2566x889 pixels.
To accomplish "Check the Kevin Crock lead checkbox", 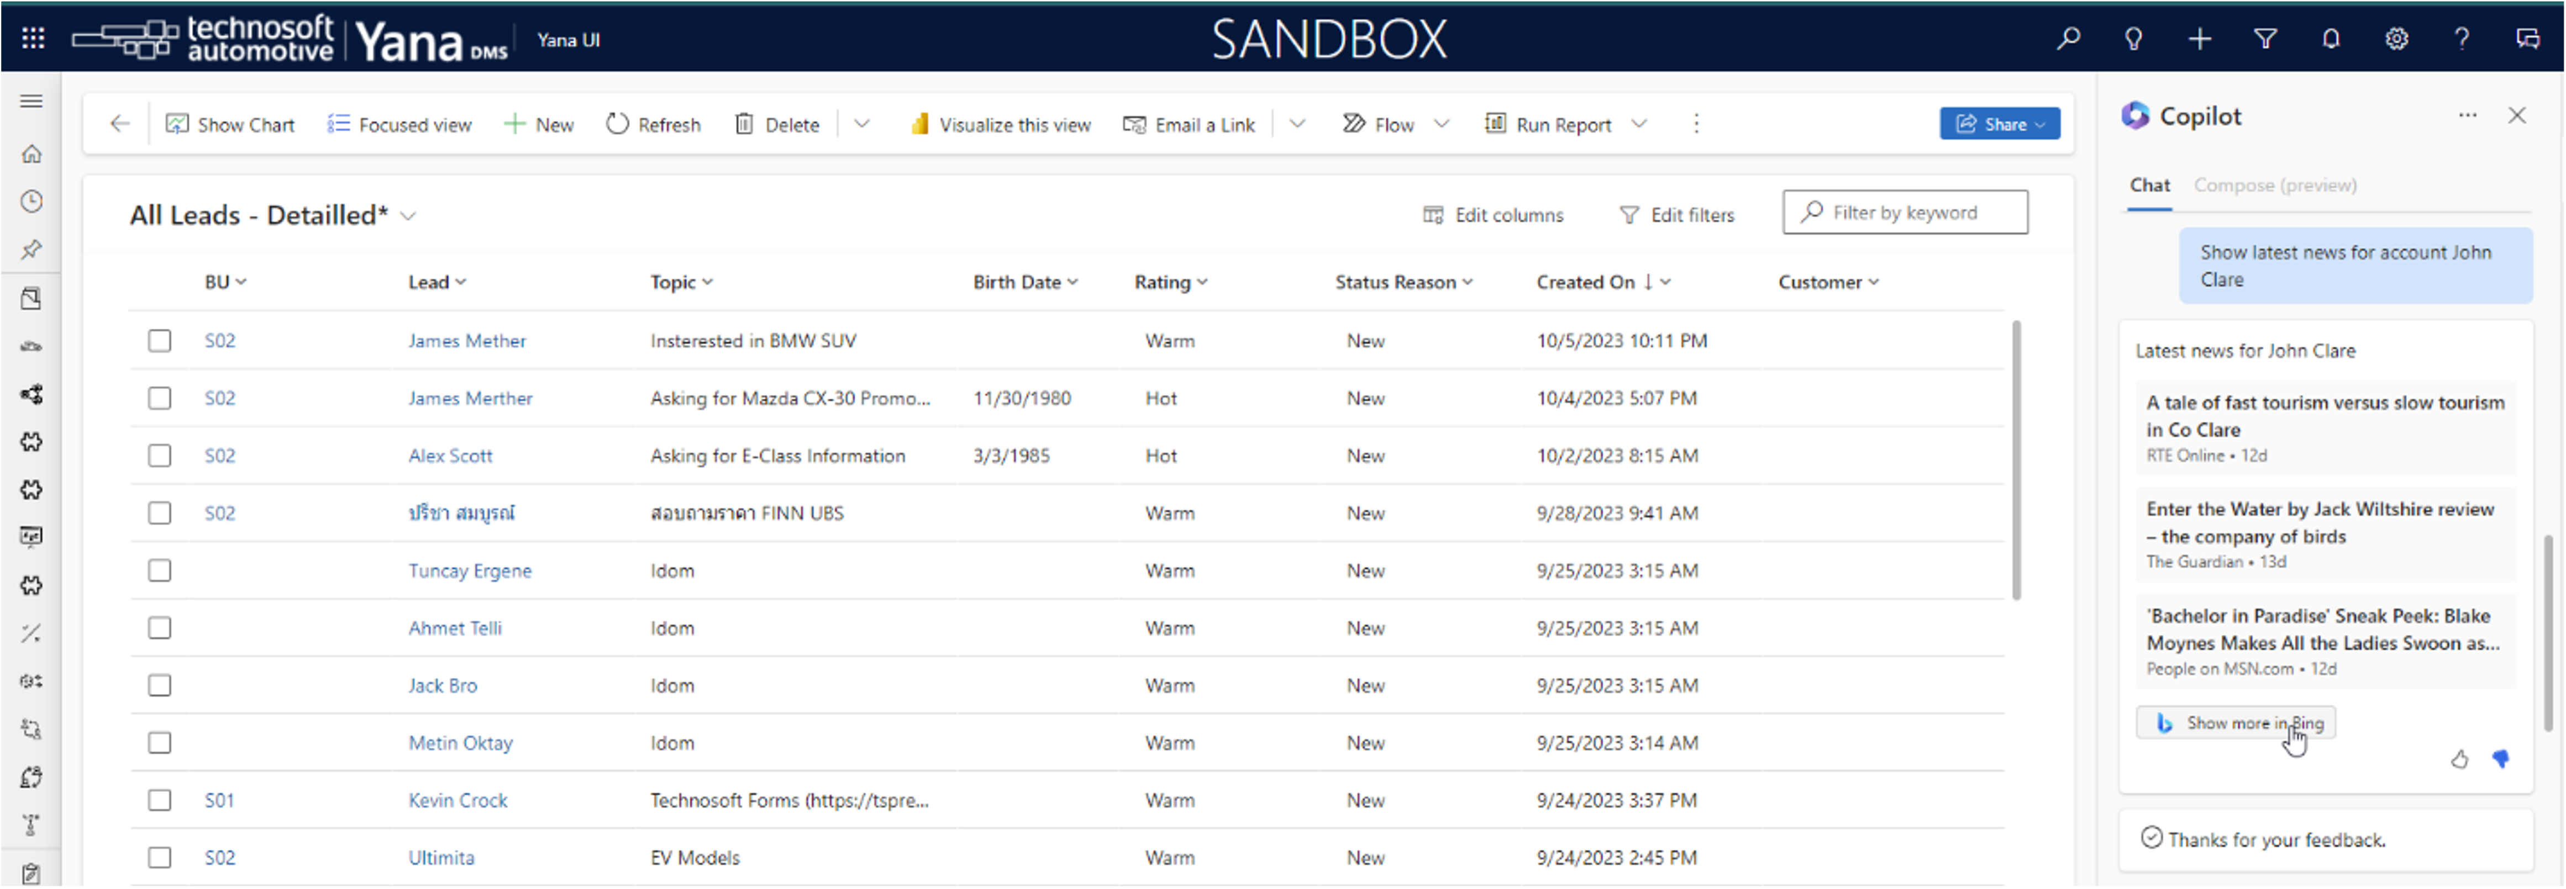I will (x=159, y=801).
